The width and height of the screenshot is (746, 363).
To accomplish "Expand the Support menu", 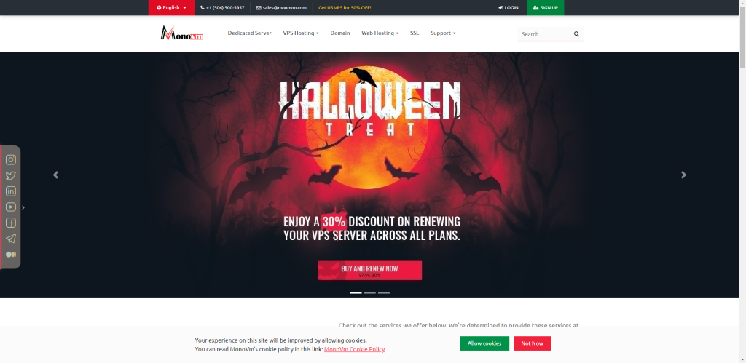I will (x=443, y=33).
